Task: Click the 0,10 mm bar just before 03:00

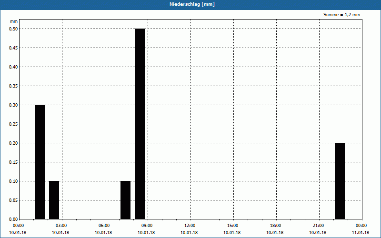Action: tap(54, 200)
